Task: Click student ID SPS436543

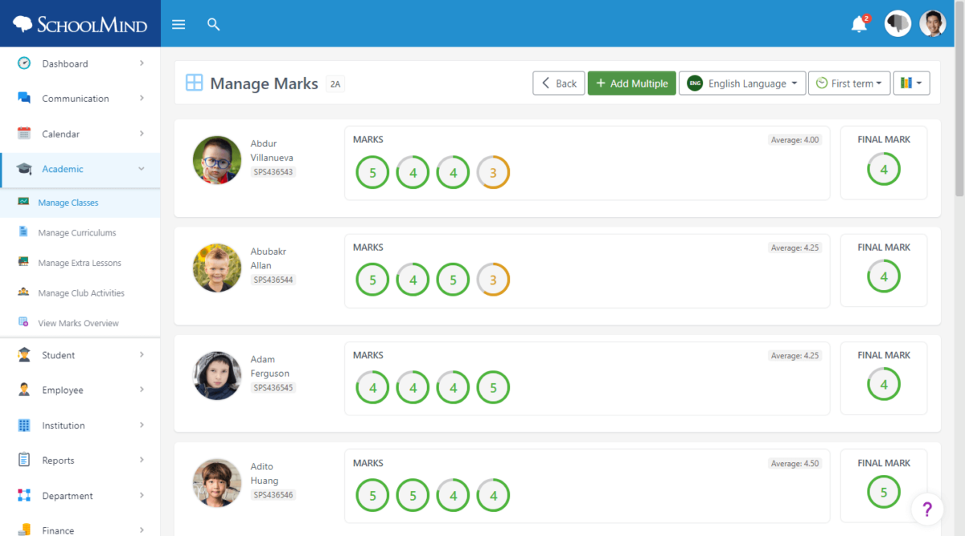Action: click(x=273, y=172)
